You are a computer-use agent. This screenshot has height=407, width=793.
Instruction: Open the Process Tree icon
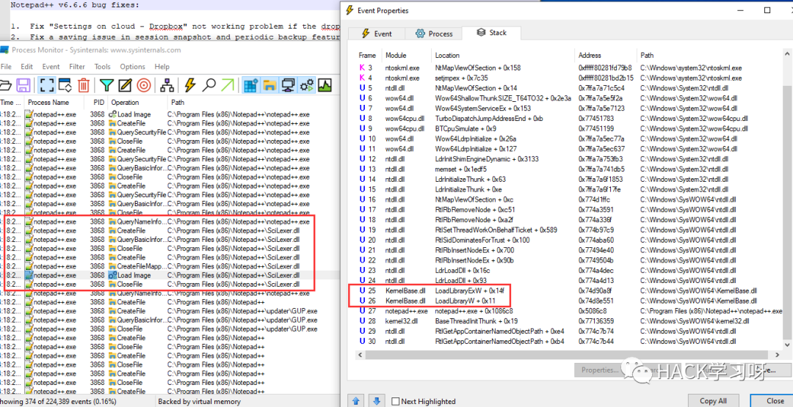tap(167, 85)
